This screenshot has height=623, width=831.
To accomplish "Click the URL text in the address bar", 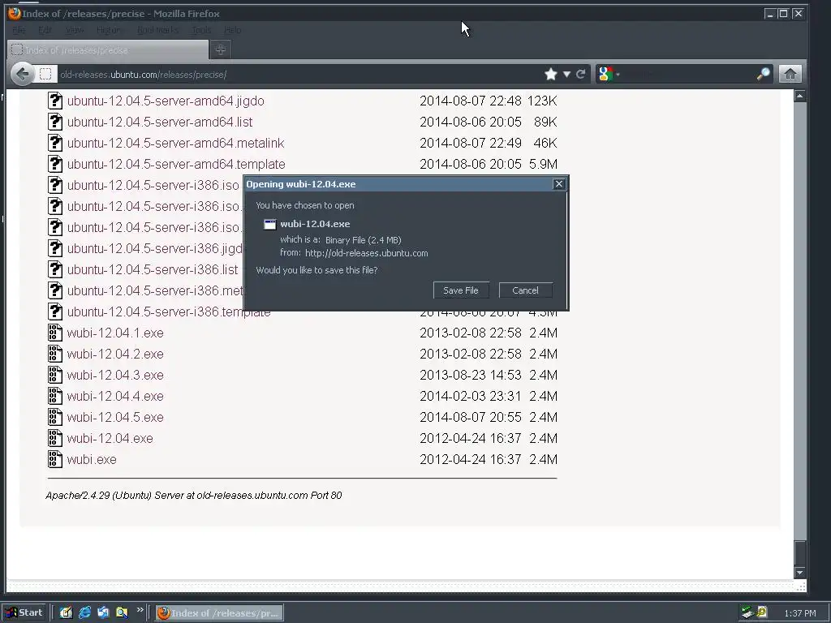I will pos(143,75).
